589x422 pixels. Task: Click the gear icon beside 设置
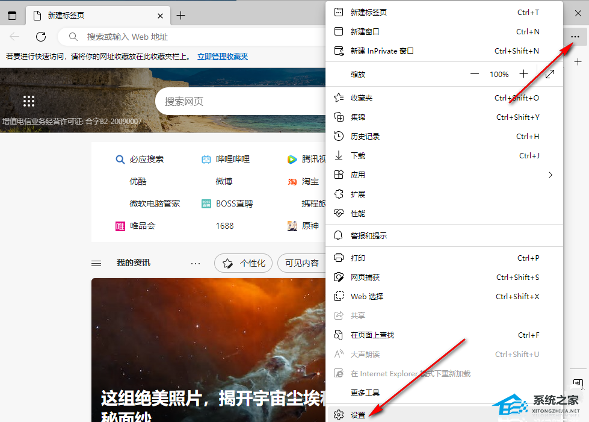coord(339,415)
